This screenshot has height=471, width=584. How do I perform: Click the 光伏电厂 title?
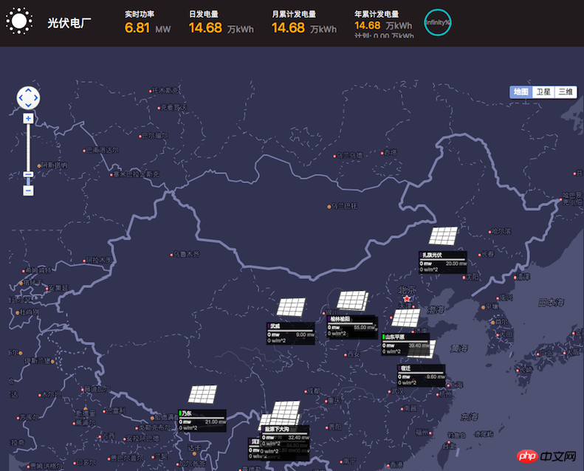[x=69, y=23]
